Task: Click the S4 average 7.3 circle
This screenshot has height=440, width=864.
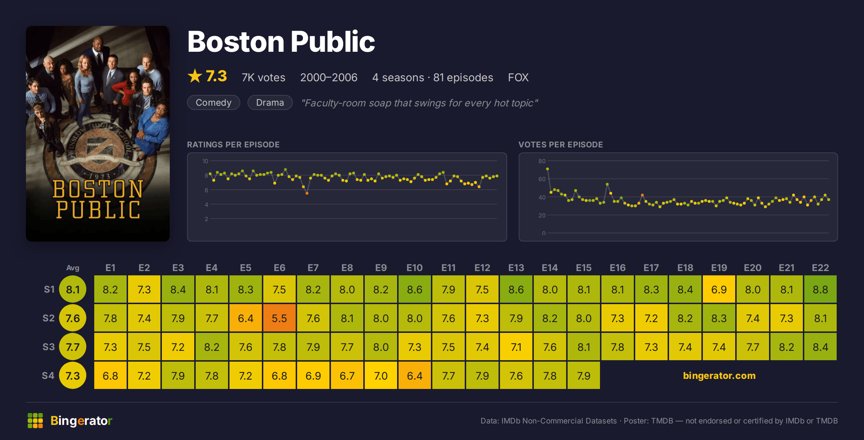Action: (73, 376)
